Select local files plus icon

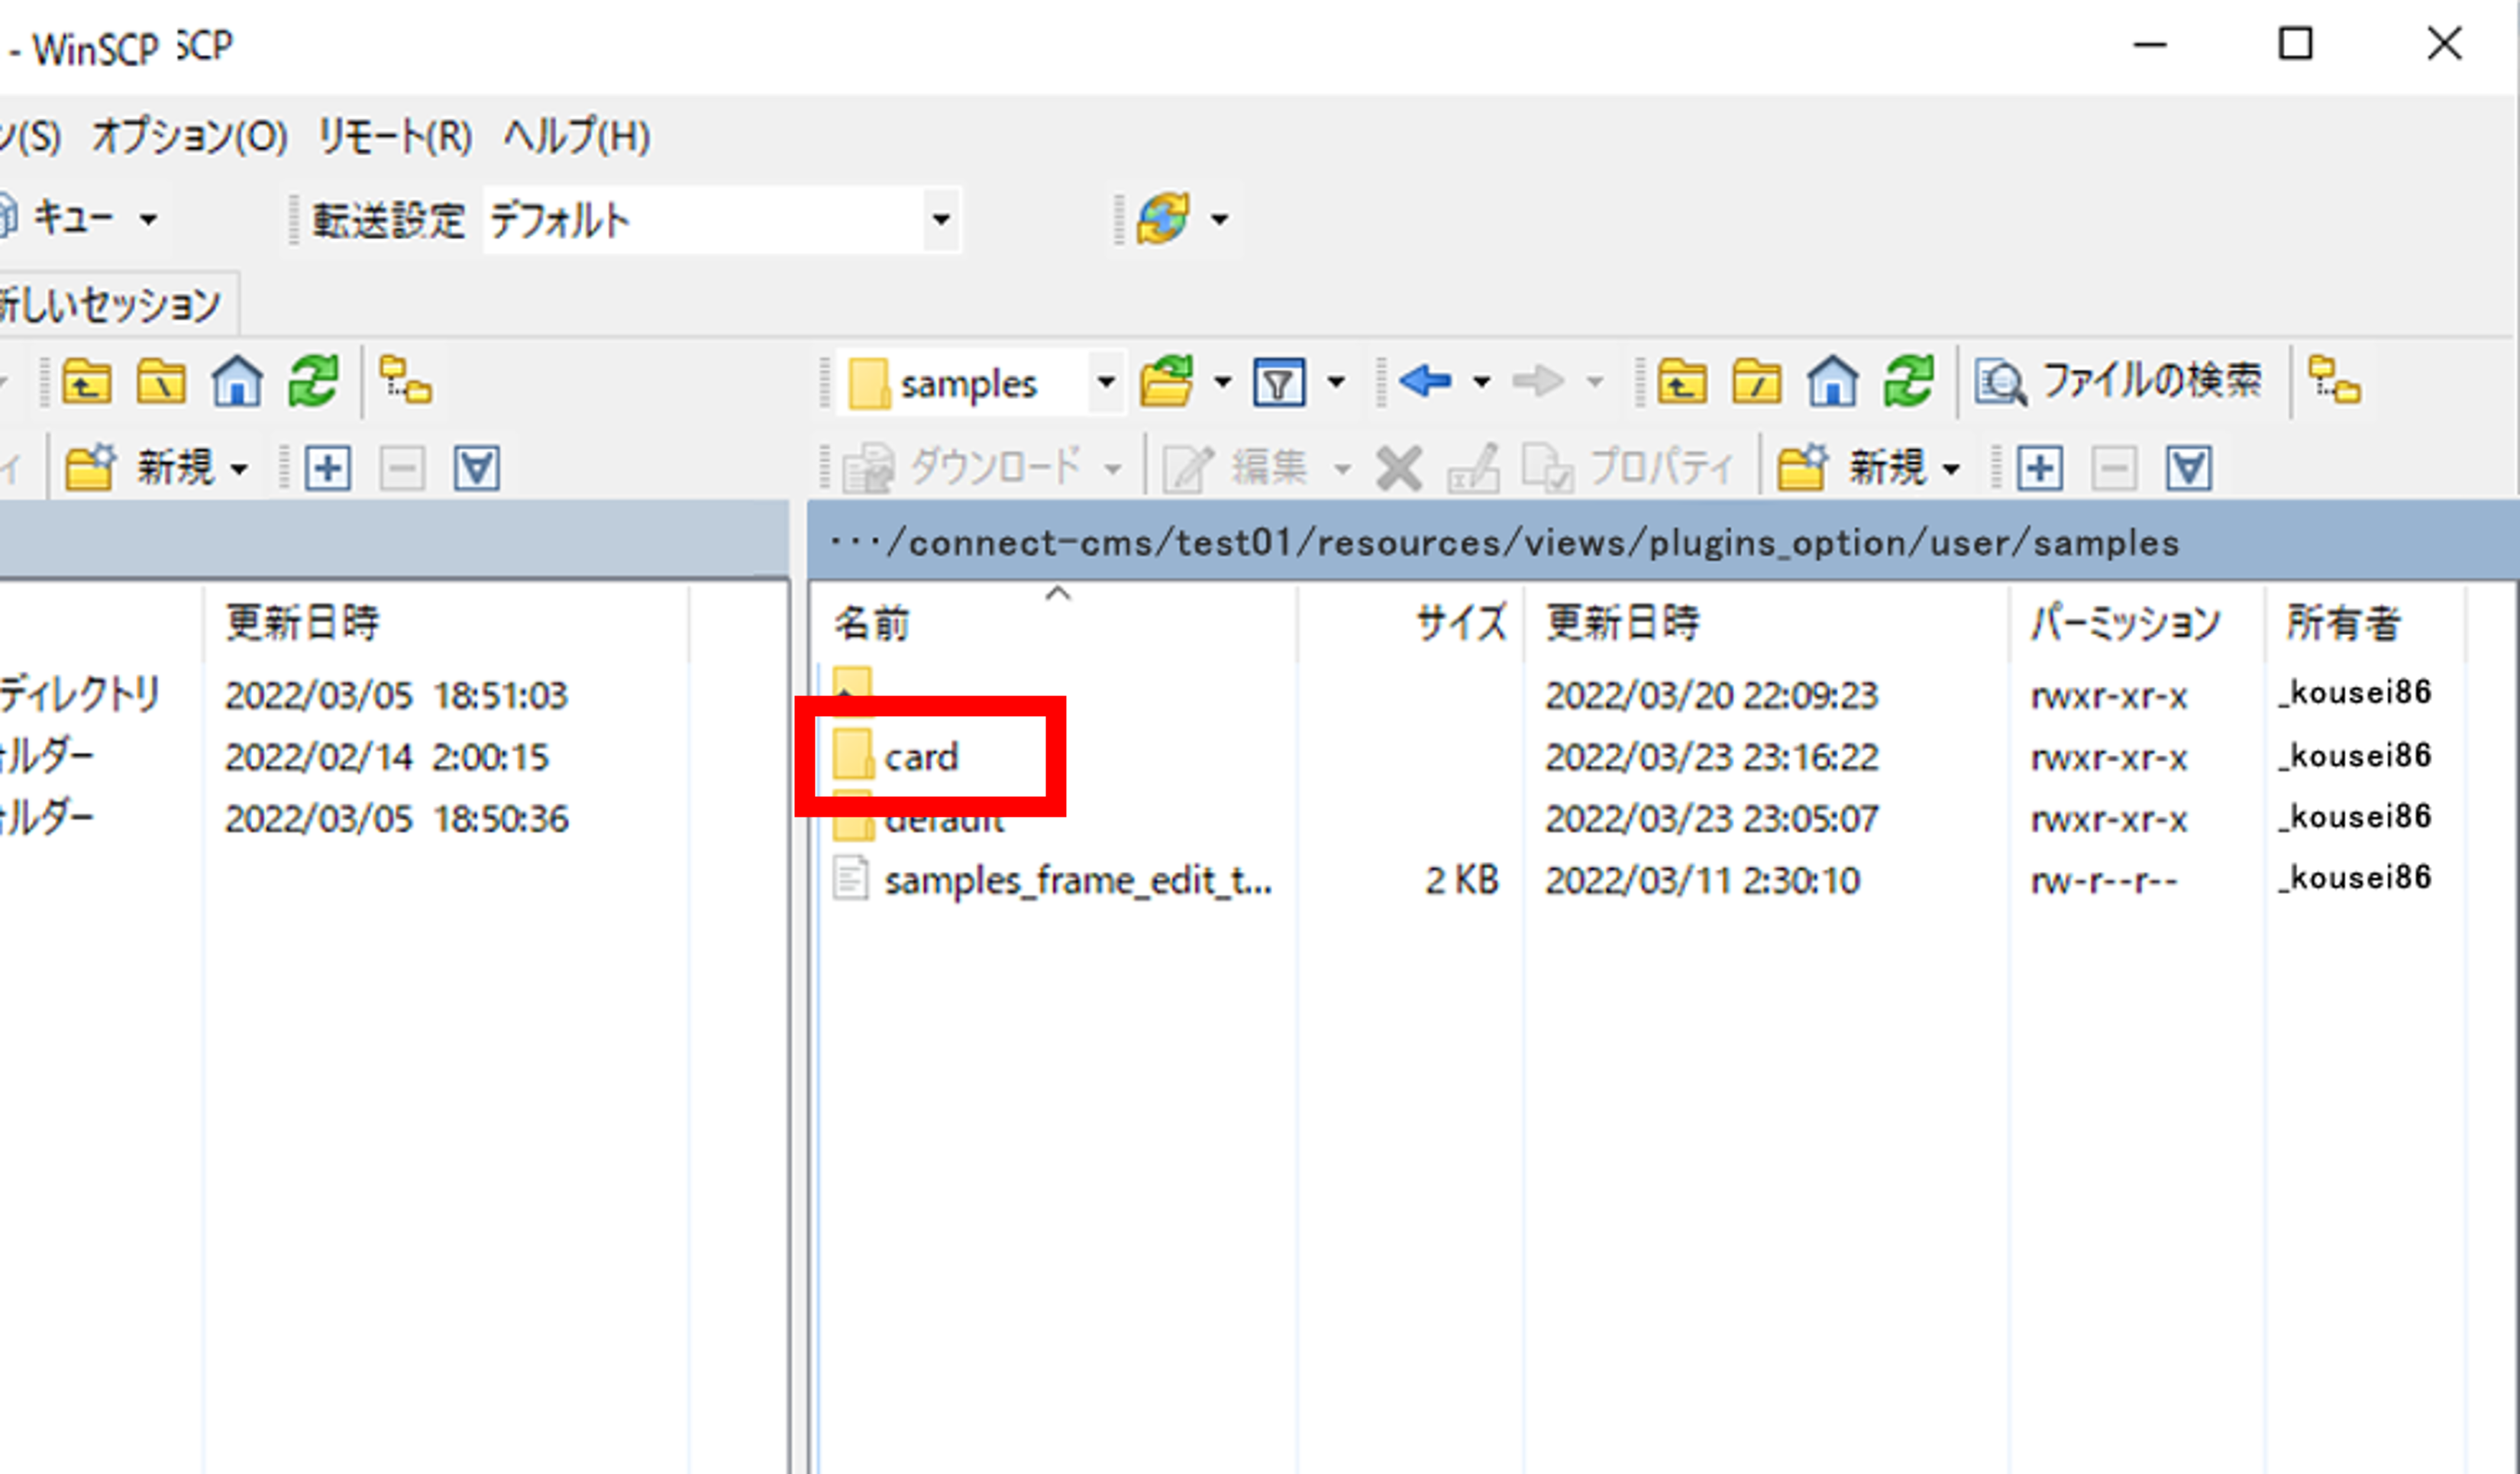(x=328, y=468)
